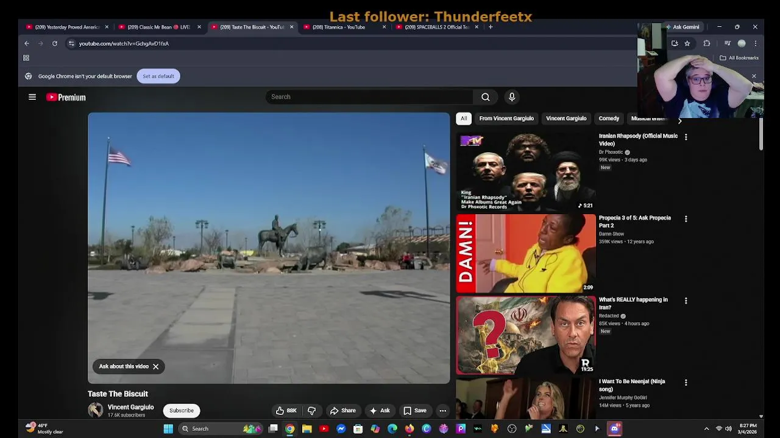This screenshot has width=780, height=438.
Task: Click the Windows taskbar search box
Action: point(221,429)
